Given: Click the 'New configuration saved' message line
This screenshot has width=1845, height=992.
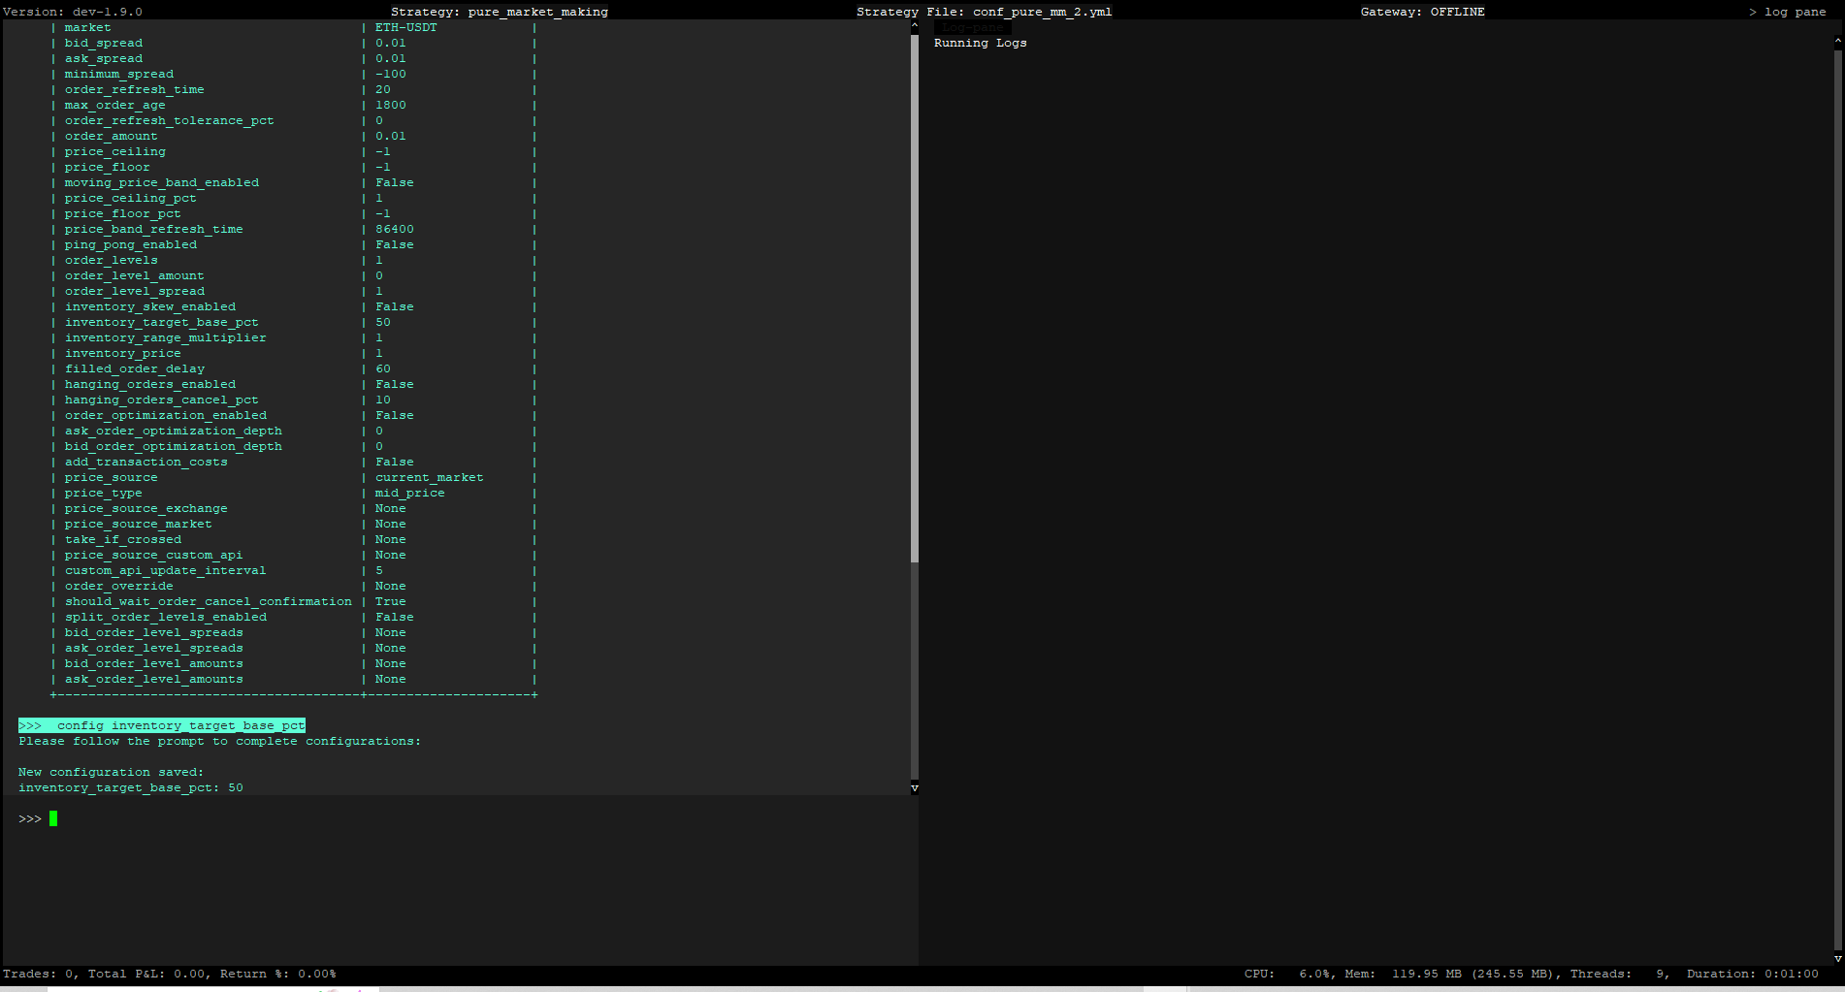Looking at the screenshot, I should pyautogui.click(x=111, y=771).
